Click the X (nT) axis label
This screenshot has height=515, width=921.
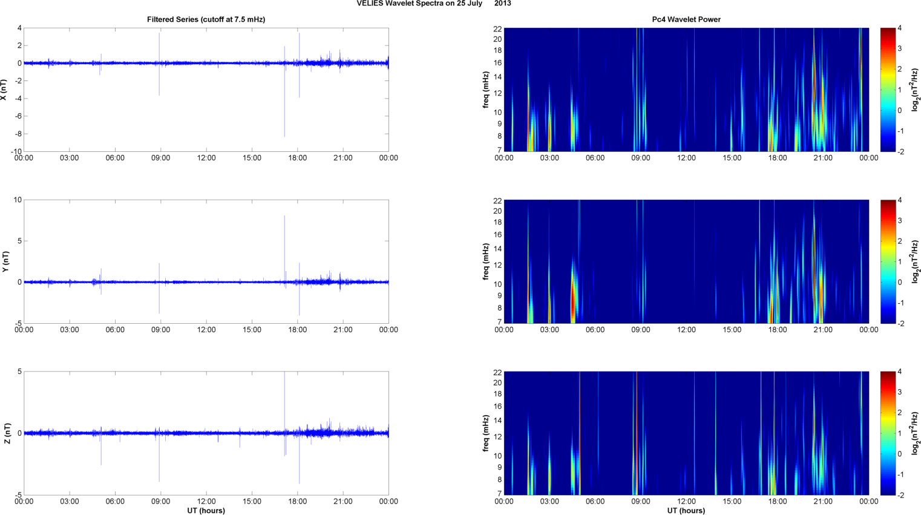pos(4,90)
